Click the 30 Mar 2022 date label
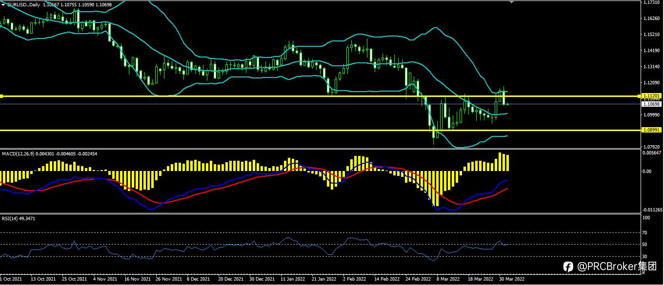Viewport: 664px width, 285px height. (x=511, y=280)
